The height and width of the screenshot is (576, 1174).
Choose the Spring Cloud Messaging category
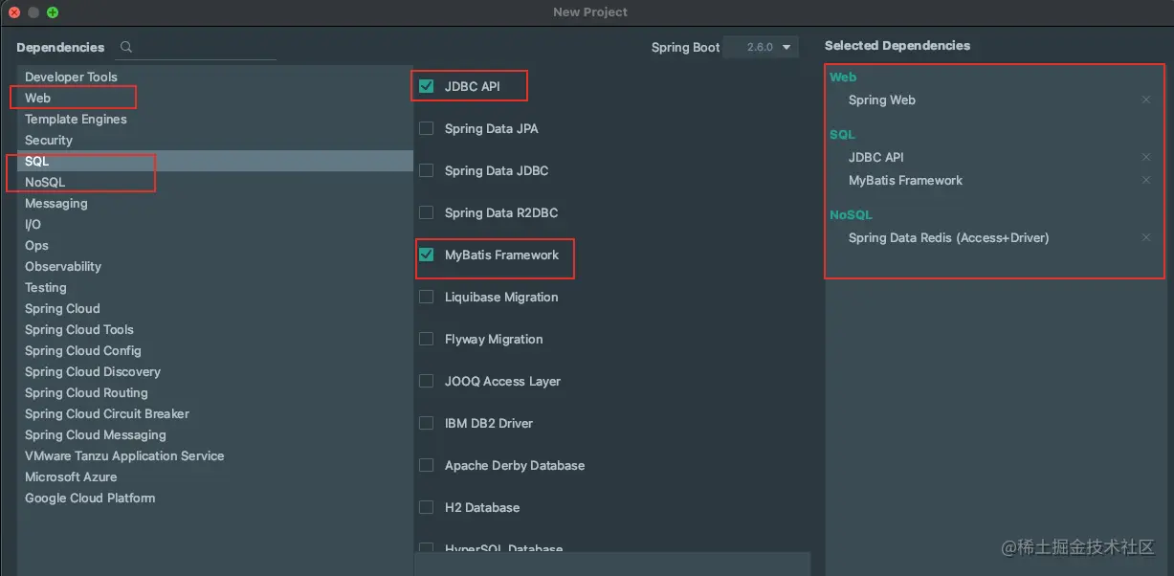tap(215, 434)
